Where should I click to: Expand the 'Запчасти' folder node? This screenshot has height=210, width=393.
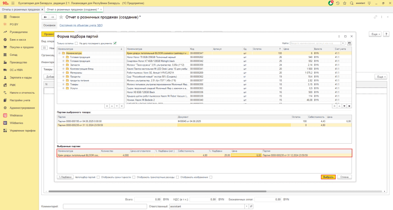[63, 64]
